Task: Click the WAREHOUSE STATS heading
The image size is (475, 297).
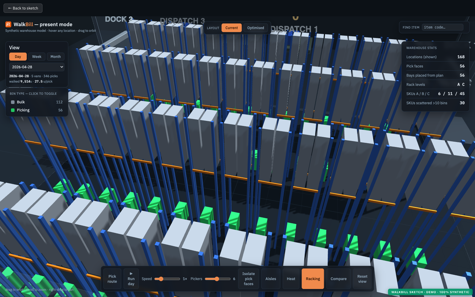Action: coord(422,48)
